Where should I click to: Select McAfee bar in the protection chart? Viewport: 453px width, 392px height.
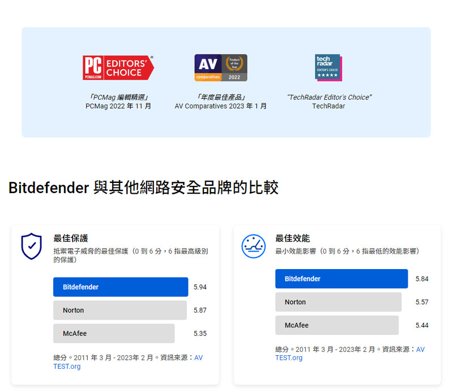pyautogui.click(x=114, y=334)
